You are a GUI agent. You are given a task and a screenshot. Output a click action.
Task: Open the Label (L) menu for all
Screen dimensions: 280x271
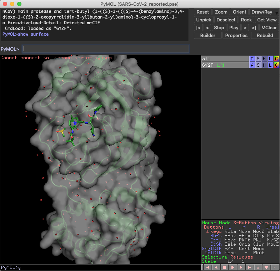pos(270,58)
